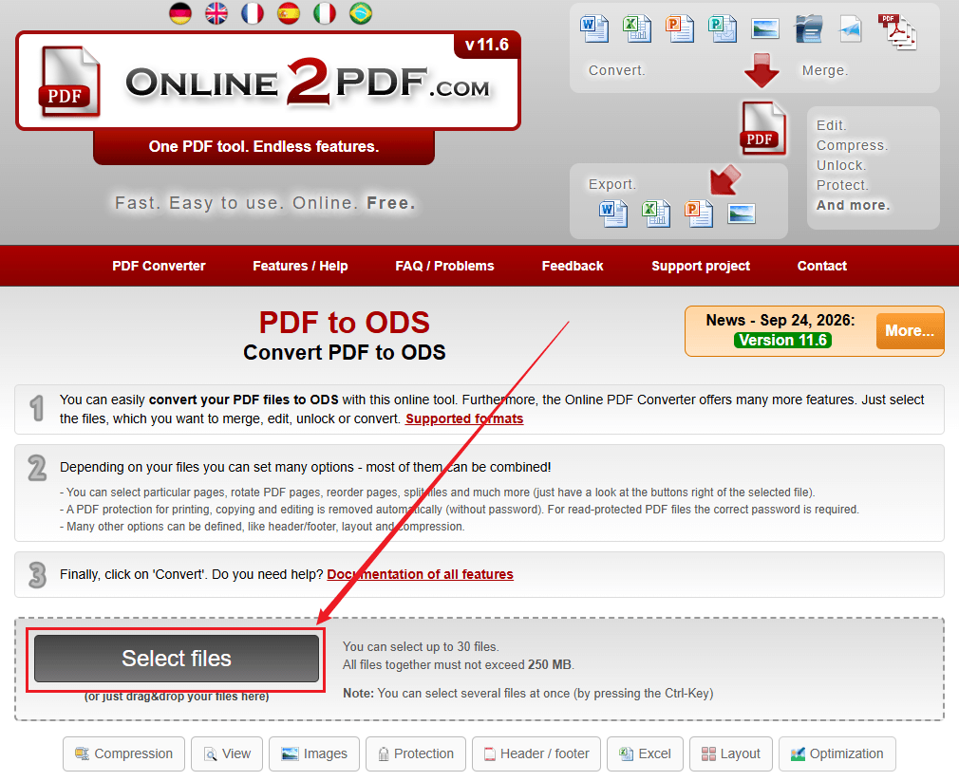
Task: Click the 'PDF to ODS' heading
Action: pos(345,323)
